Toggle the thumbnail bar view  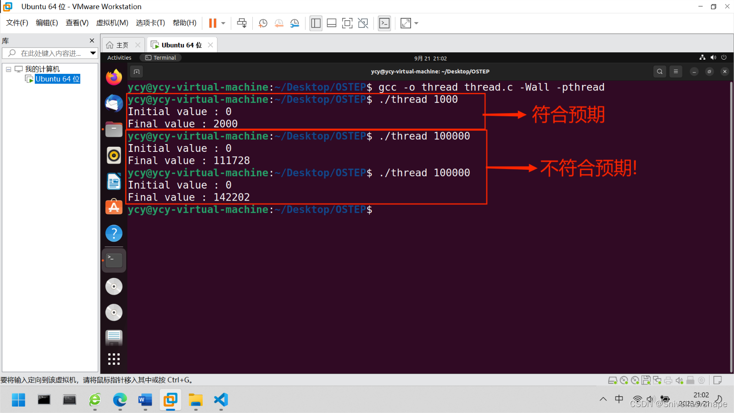pos(331,23)
